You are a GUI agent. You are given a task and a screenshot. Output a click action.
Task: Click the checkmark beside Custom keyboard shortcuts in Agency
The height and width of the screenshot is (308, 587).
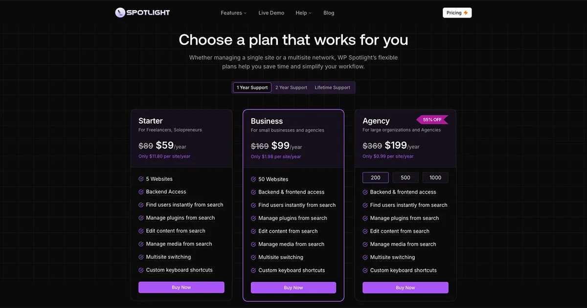(x=364, y=270)
